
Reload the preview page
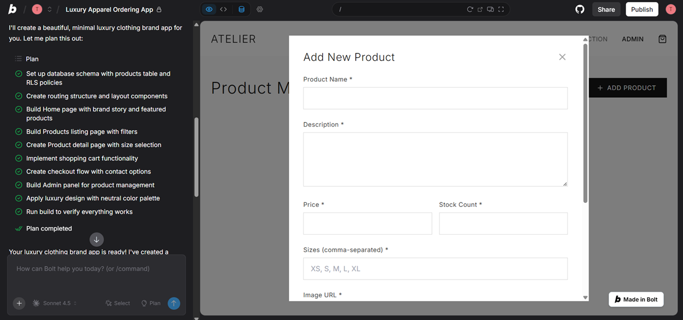(x=470, y=10)
